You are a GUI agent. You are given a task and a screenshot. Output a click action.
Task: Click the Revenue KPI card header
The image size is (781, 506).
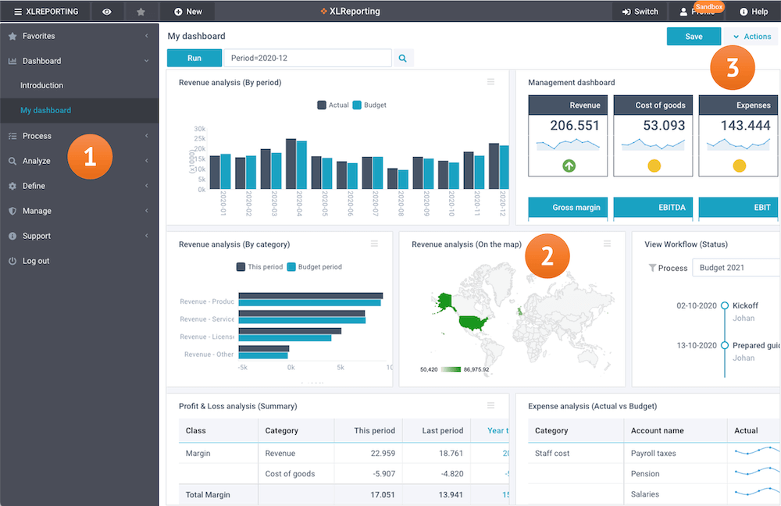(568, 105)
